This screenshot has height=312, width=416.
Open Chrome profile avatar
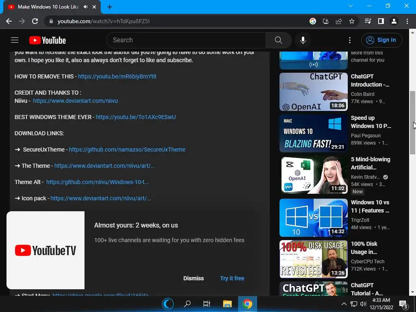(394, 21)
